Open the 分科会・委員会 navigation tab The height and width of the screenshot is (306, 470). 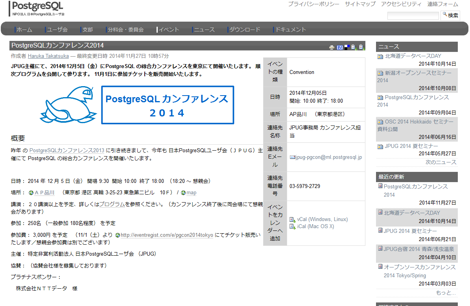pos(125,29)
